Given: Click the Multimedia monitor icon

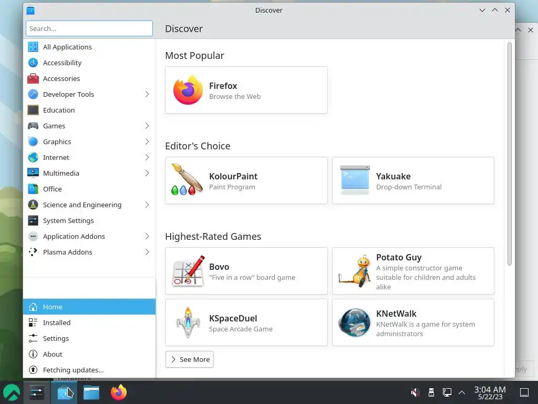Looking at the screenshot, I should (33, 173).
